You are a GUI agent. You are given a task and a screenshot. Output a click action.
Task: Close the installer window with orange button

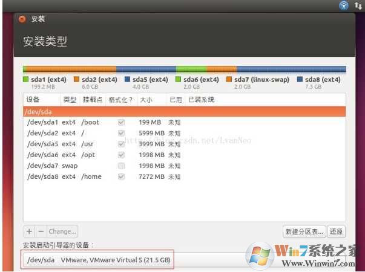point(22,19)
